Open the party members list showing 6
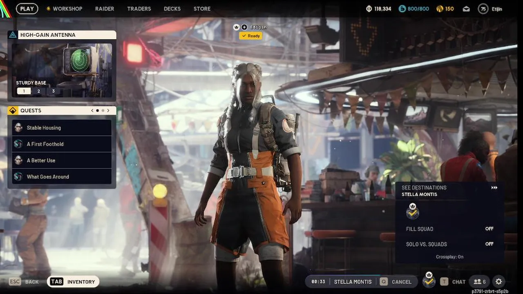The width and height of the screenshot is (523, 294). [480, 282]
